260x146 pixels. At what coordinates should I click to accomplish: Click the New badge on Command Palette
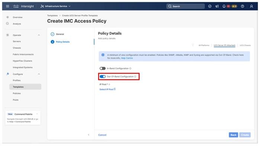click(x=10, y=114)
